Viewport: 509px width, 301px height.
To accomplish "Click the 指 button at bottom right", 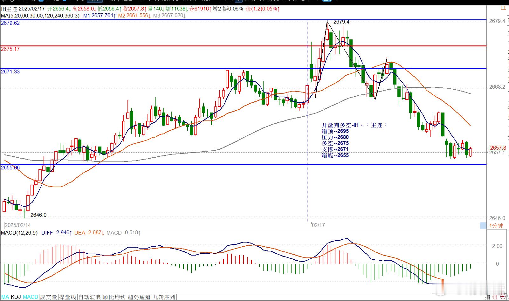I will click(488, 297).
